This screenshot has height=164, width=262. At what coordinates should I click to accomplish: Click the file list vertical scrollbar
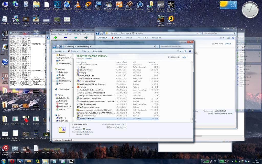[192, 91]
